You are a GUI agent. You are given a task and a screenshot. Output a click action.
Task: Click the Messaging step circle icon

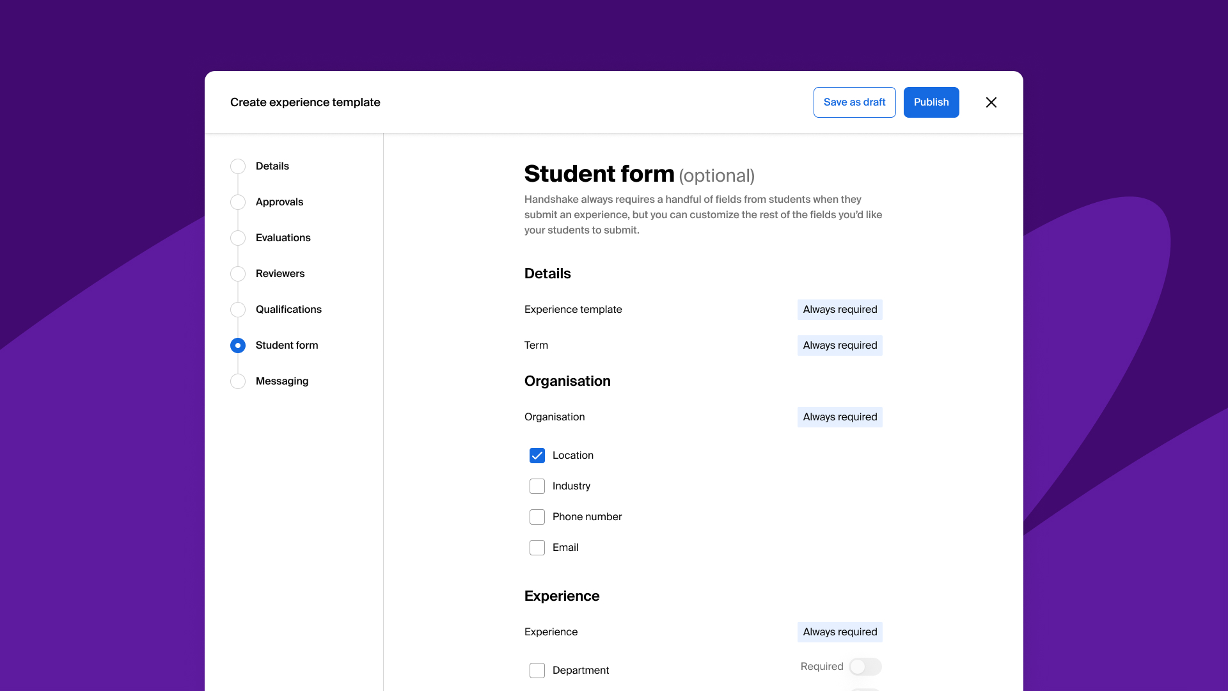[x=238, y=381]
